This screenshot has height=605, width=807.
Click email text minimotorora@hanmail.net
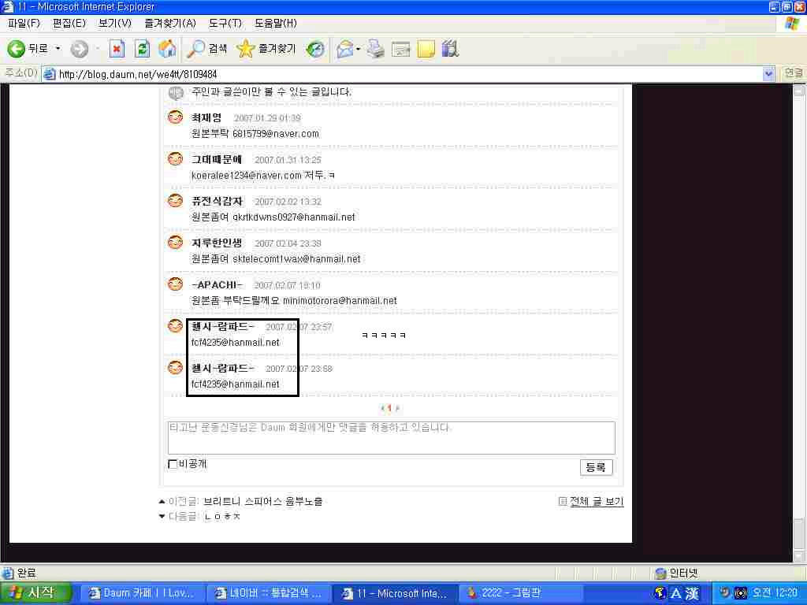(x=340, y=300)
